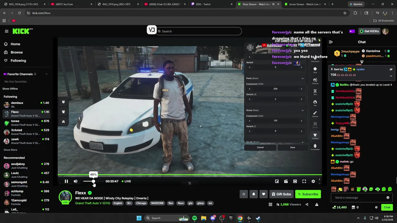Toggle fullscreen video
397x223 pixels.
(304, 181)
